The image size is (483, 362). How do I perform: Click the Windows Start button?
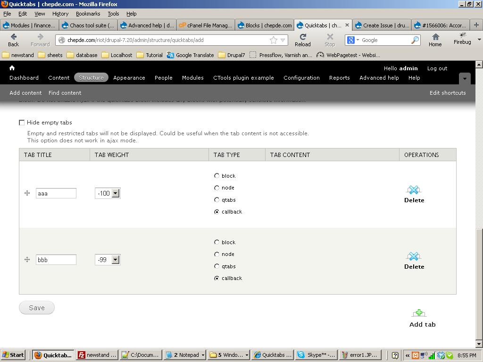[13, 355]
